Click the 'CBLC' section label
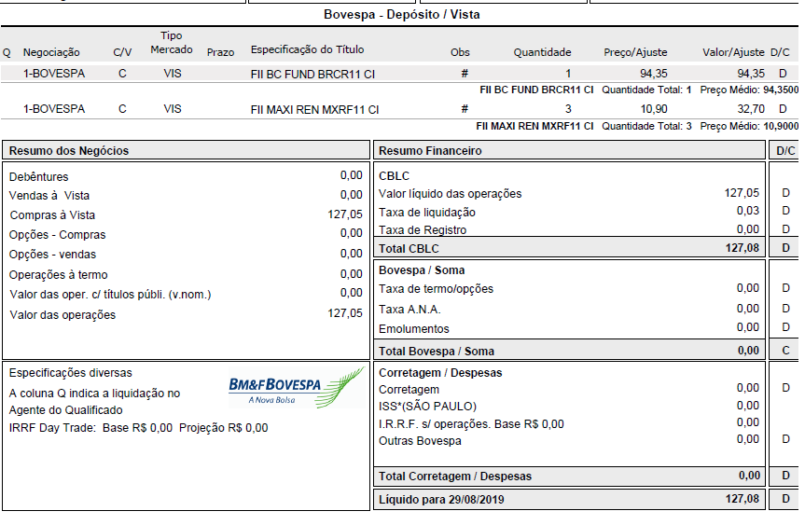The image size is (805, 525). click(x=395, y=176)
